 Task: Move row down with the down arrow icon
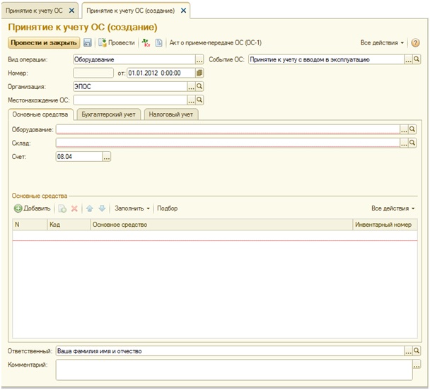point(102,208)
